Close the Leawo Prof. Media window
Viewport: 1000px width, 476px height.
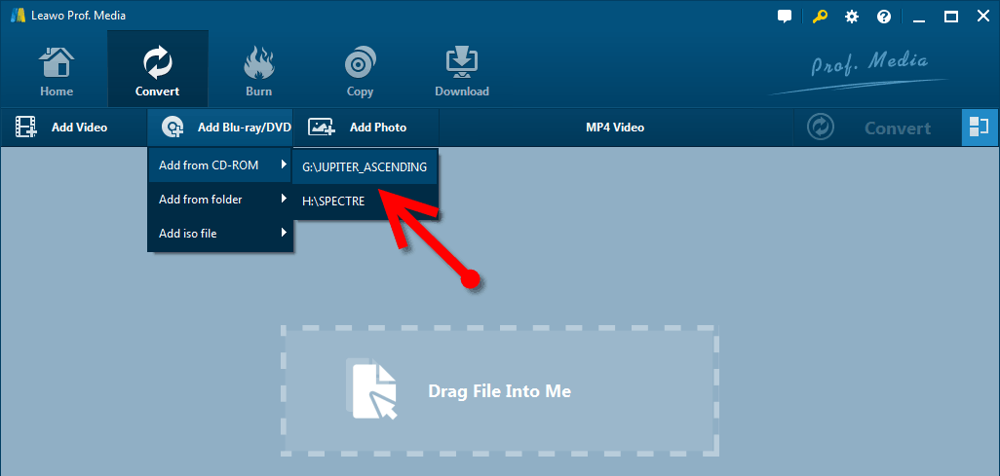coord(982,17)
